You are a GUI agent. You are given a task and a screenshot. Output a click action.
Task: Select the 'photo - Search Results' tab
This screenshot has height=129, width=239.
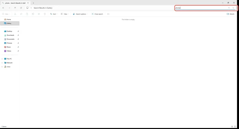click(15, 3)
